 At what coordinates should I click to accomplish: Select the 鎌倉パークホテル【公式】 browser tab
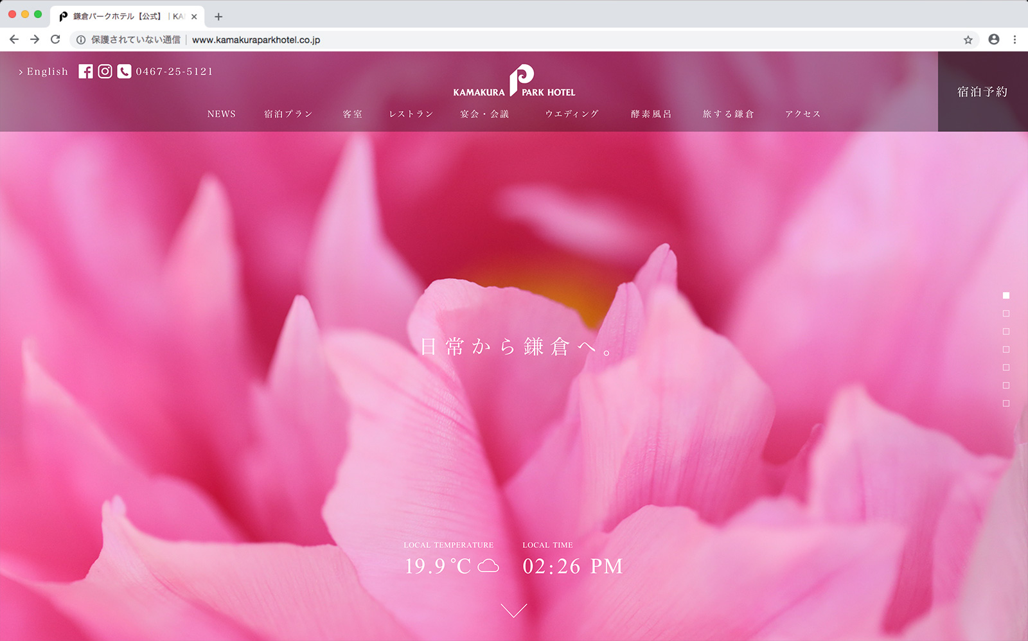pyautogui.click(x=127, y=17)
